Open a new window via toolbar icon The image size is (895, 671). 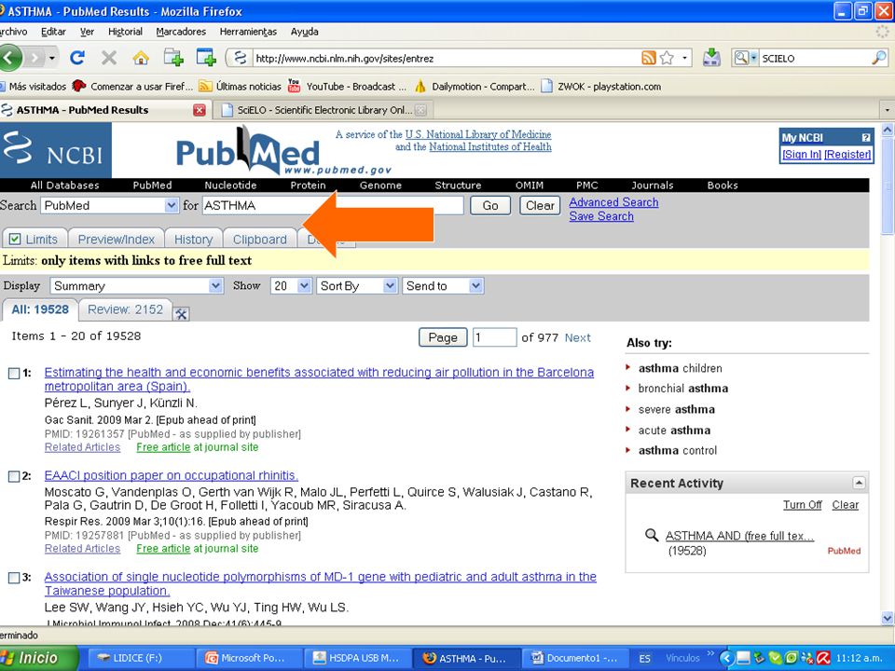205,58
